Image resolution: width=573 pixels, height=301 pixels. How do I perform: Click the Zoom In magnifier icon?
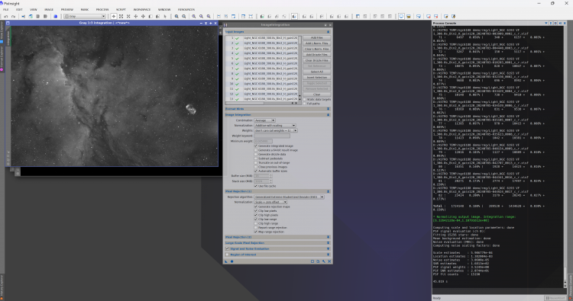click(176, 17)
